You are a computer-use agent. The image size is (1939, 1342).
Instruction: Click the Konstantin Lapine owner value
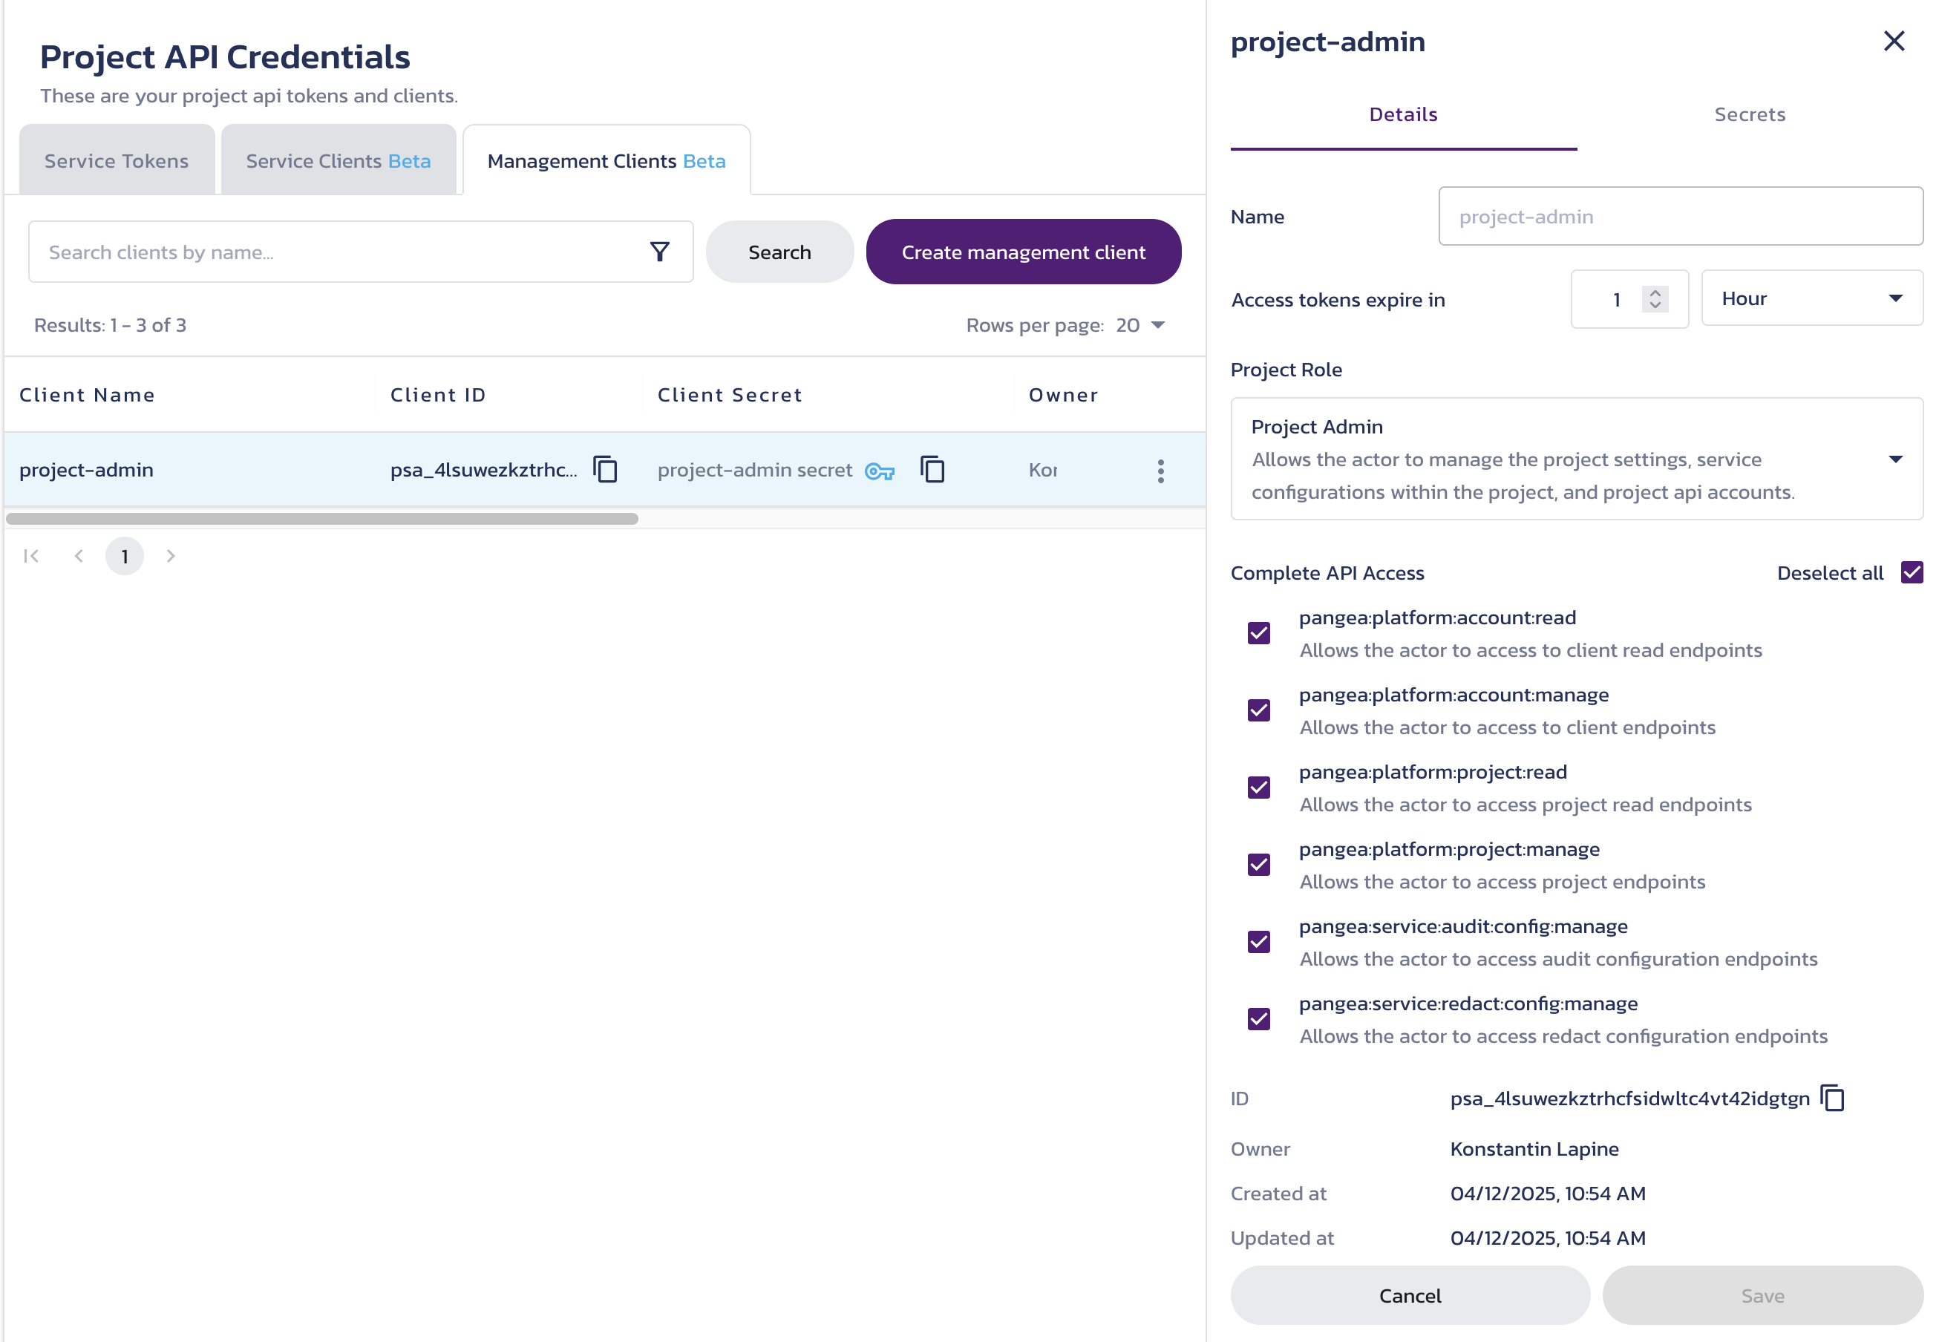(x=1534, y=1148)
